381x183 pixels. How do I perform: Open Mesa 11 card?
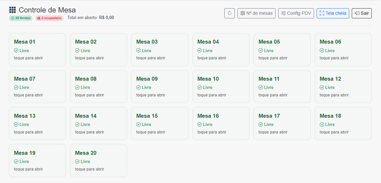282,87
